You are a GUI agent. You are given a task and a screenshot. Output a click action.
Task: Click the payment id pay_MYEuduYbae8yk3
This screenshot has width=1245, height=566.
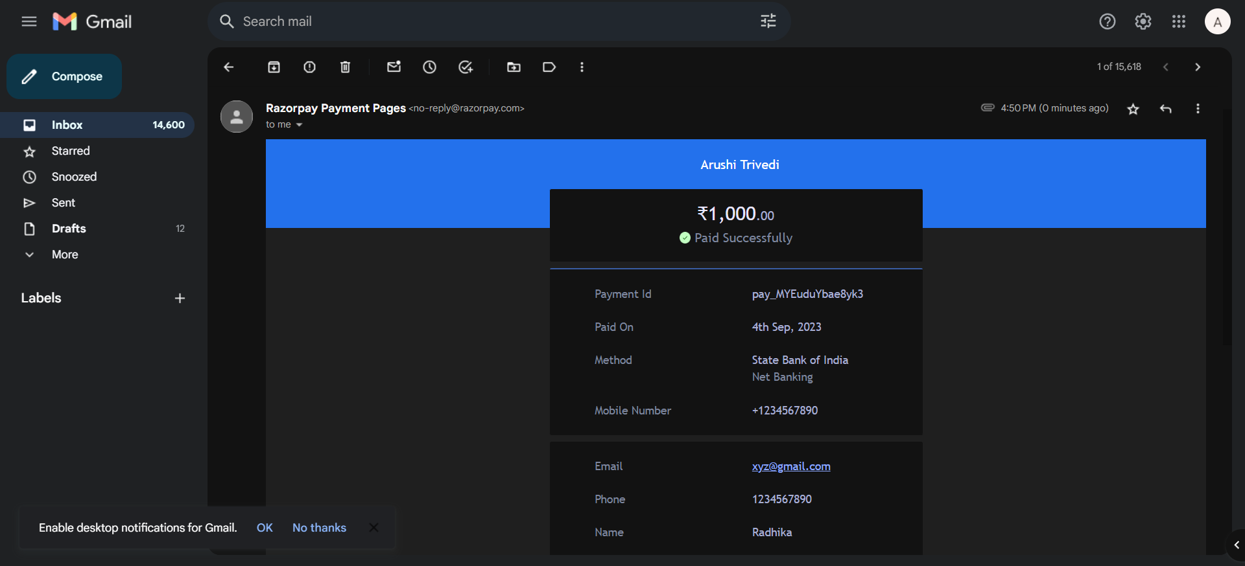point(807,294)
